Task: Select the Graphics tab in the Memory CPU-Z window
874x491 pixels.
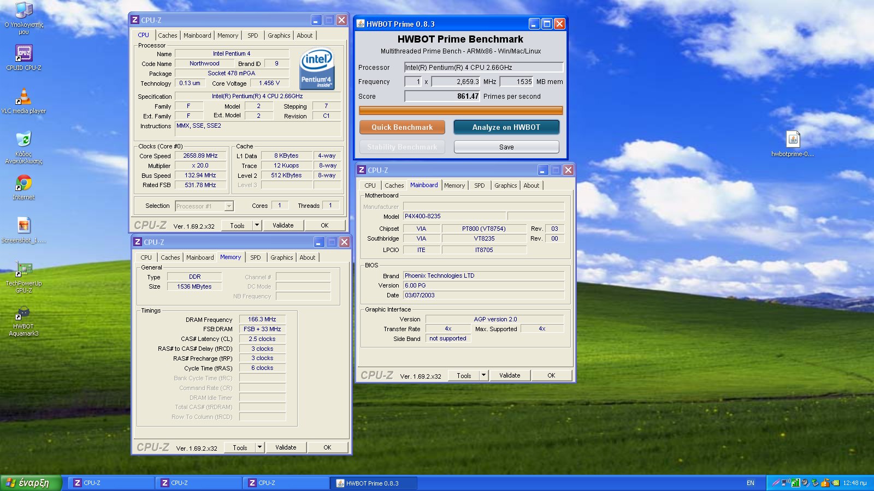Action: pos(282,258)
